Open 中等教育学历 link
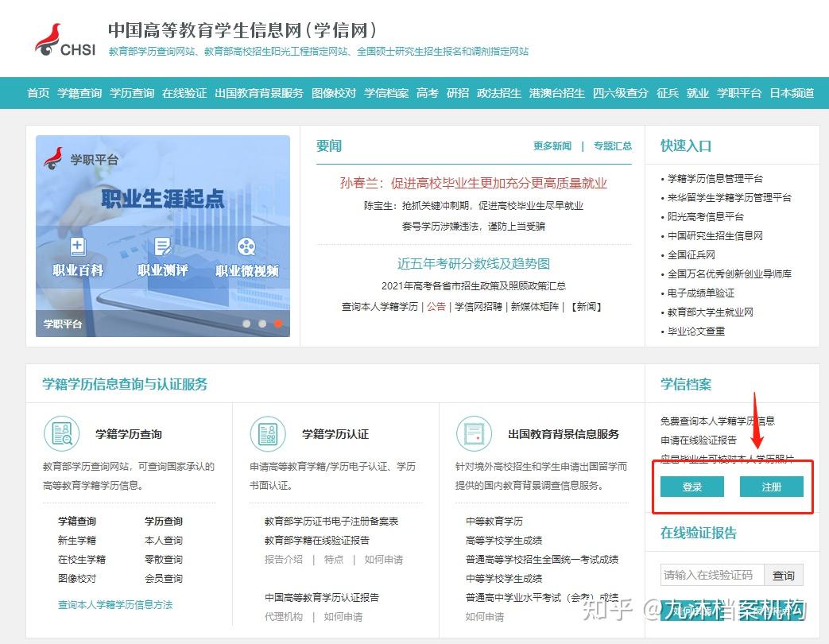Viewport: 829px width, 644px height. click(x=494, y=522)
